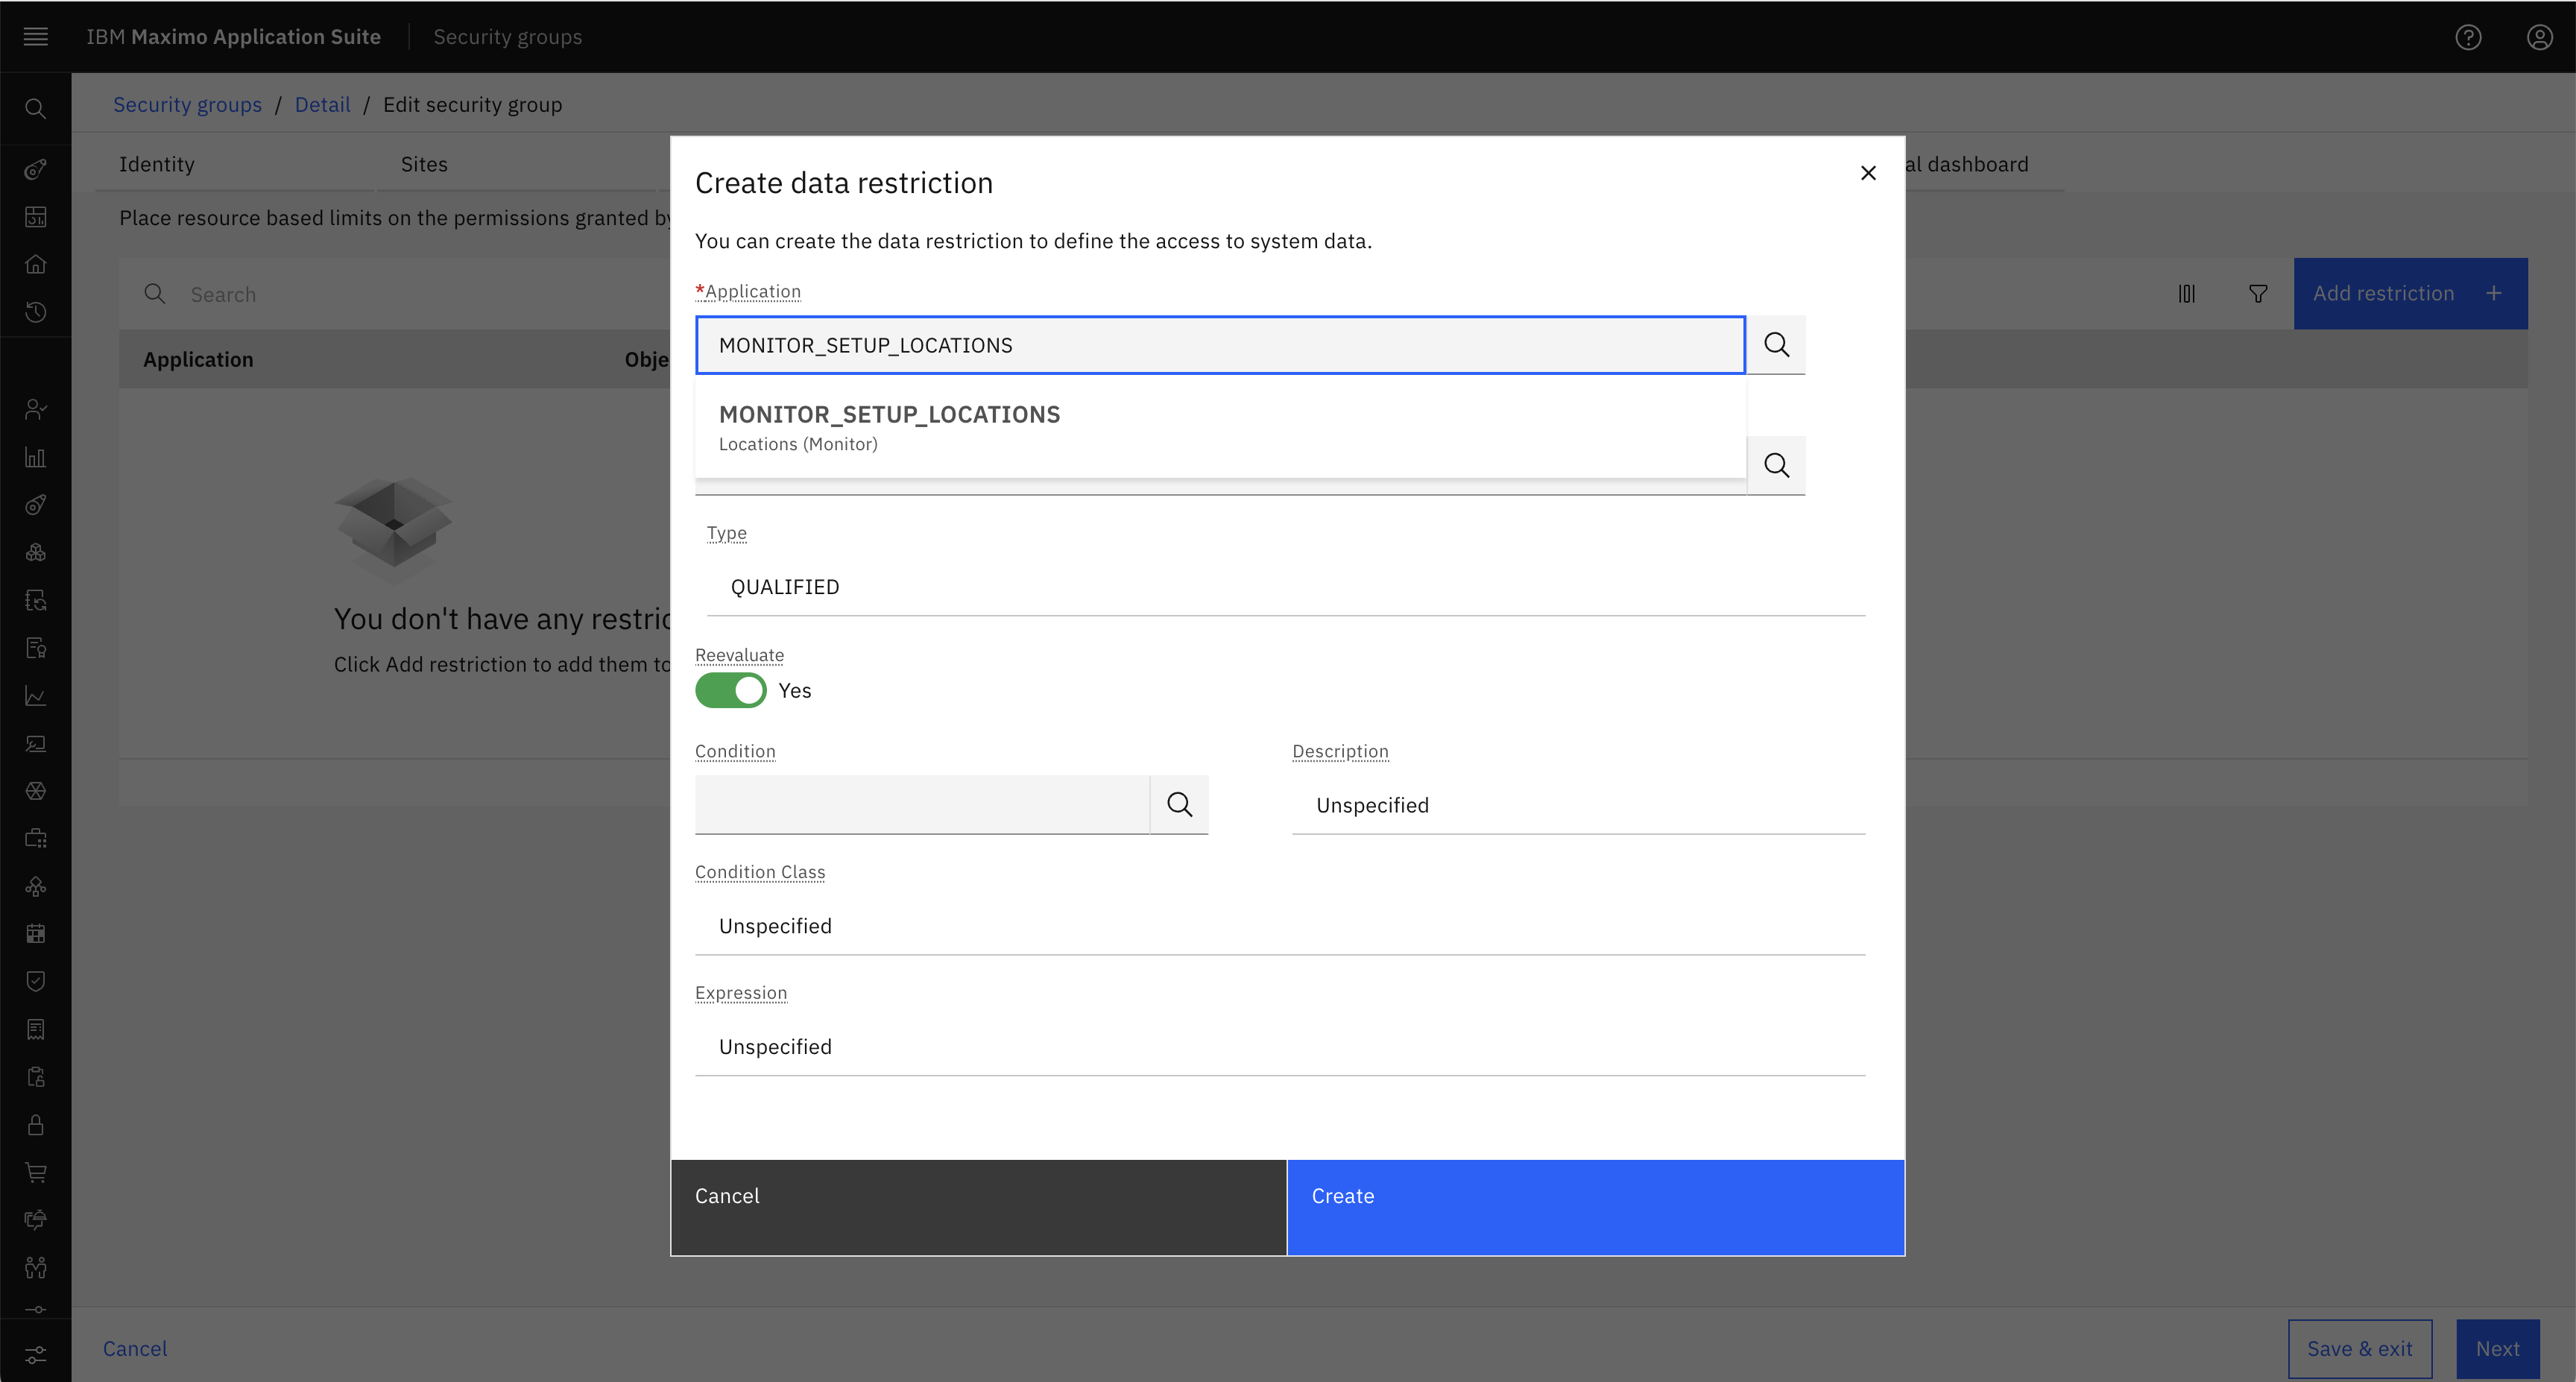Close the Create data restriction dialog
The width and height of the screenshot is (2576, 1382).
(1868, 173)
